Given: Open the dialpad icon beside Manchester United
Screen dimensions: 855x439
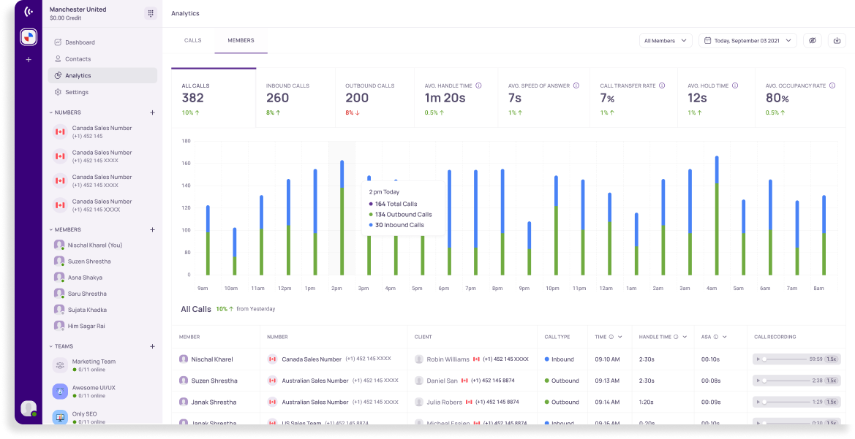Looking at the screenshot, I should pyautogui.click(x=151, y=13).
